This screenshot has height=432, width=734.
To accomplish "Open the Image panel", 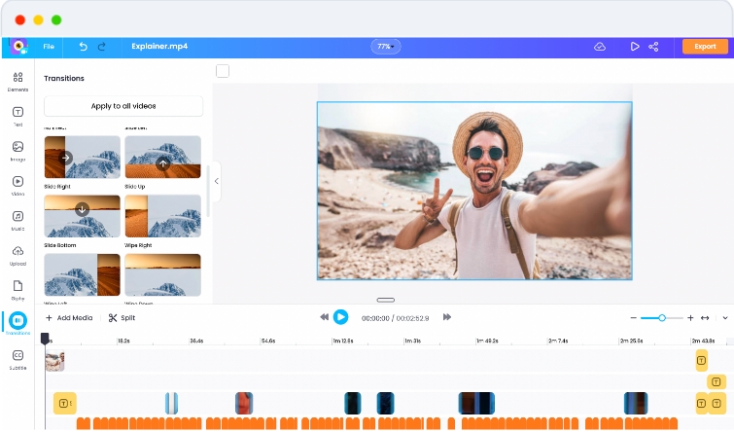I will (x=17, y=148).
